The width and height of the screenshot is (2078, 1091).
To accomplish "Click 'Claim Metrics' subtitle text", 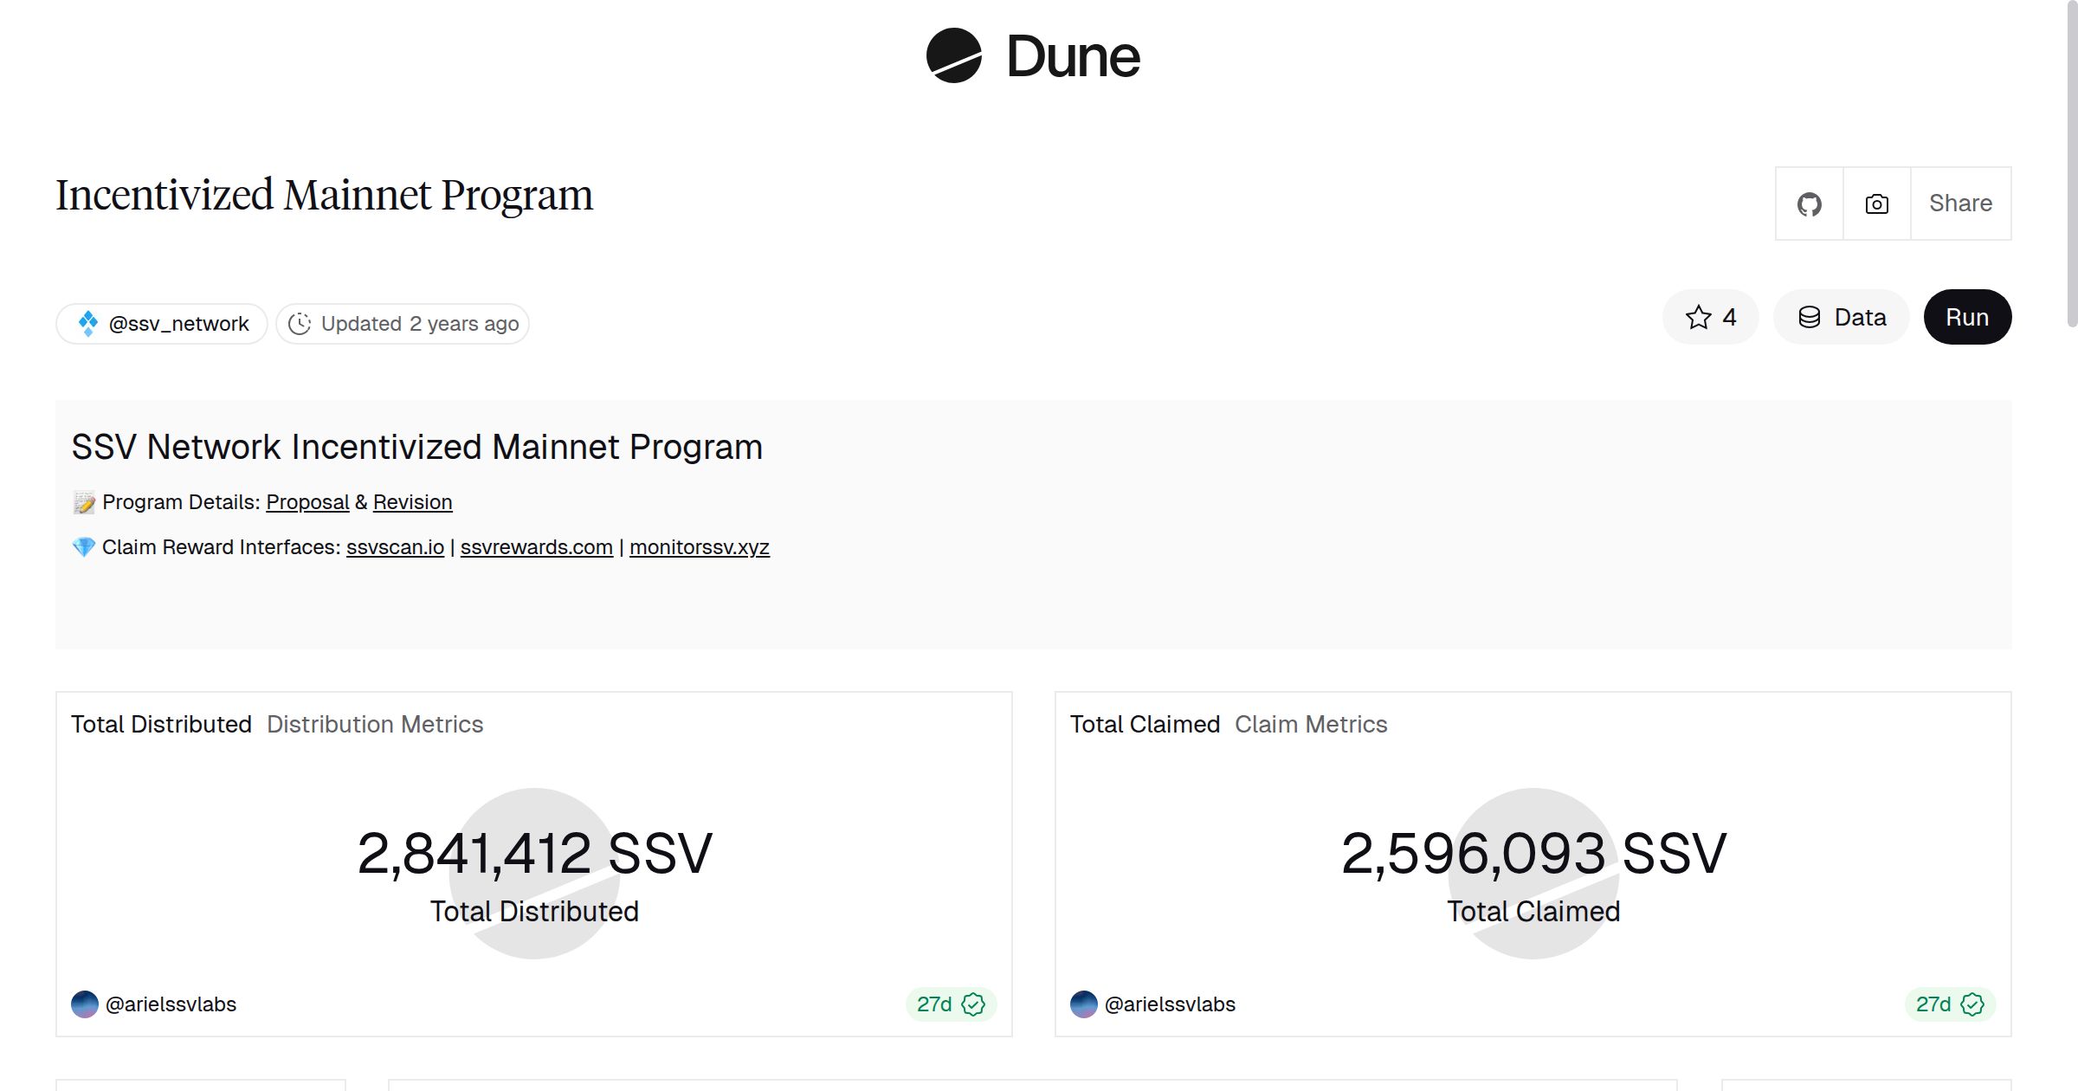I will point(1311,724).
